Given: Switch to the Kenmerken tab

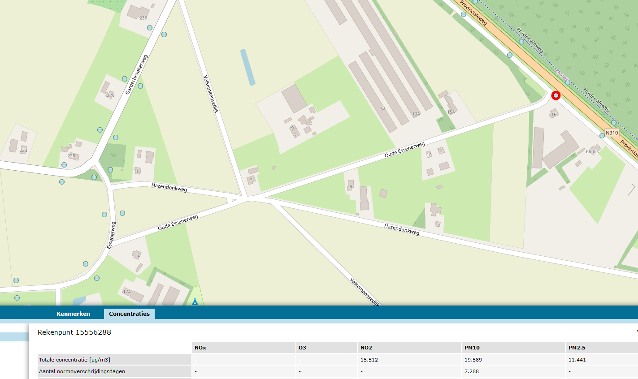Looking at the screenshot, I should (74, 314).
